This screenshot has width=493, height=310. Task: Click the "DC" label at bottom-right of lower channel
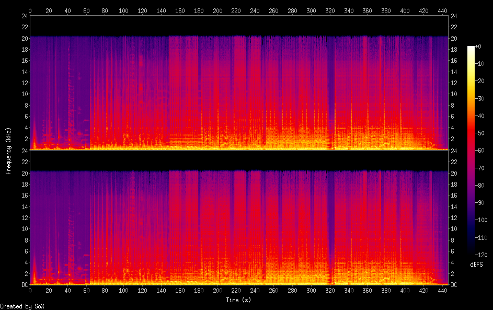click(454, 285)
